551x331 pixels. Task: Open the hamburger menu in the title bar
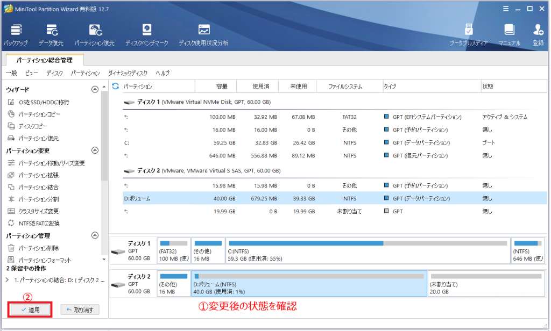pyautogui.click(x=506, y=9)
